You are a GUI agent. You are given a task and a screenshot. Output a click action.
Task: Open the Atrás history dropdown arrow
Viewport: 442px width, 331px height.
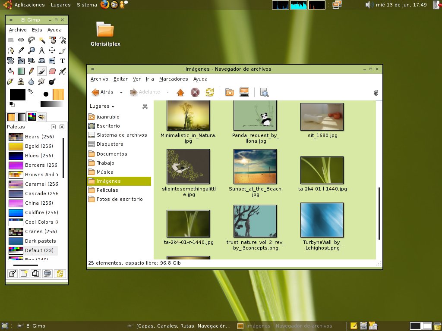pyautogui.click(x=121, y=92)
